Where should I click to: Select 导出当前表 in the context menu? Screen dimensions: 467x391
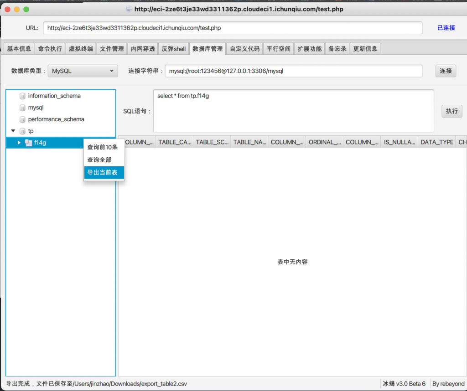tap(104, 173)
